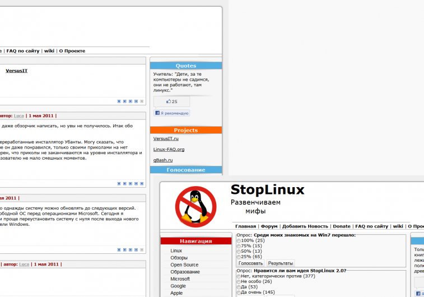Click the thumbs-up like counter showing 25
424x297 pixels.
(x=171, y=101)
